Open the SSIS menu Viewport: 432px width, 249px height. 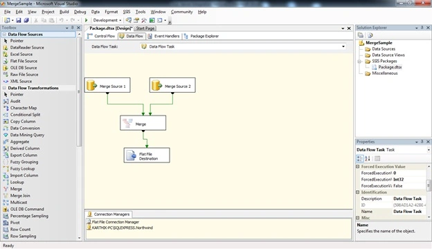pos(127,12)
